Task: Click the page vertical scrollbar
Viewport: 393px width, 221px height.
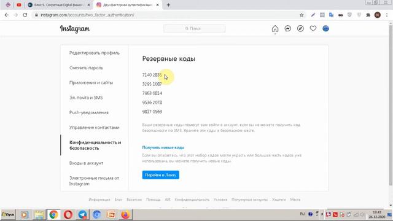Action: [x=391, y=105]
